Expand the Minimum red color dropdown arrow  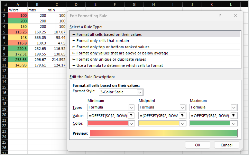pos(131,124)
